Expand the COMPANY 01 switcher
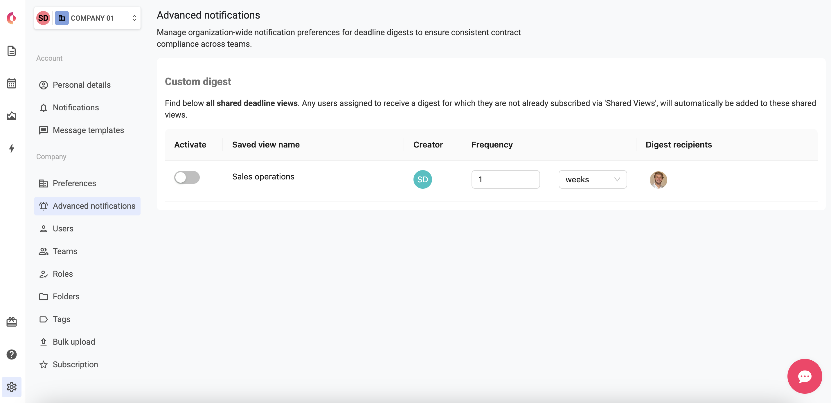This screenshot has height=403, width=831. tap(87, 18)
